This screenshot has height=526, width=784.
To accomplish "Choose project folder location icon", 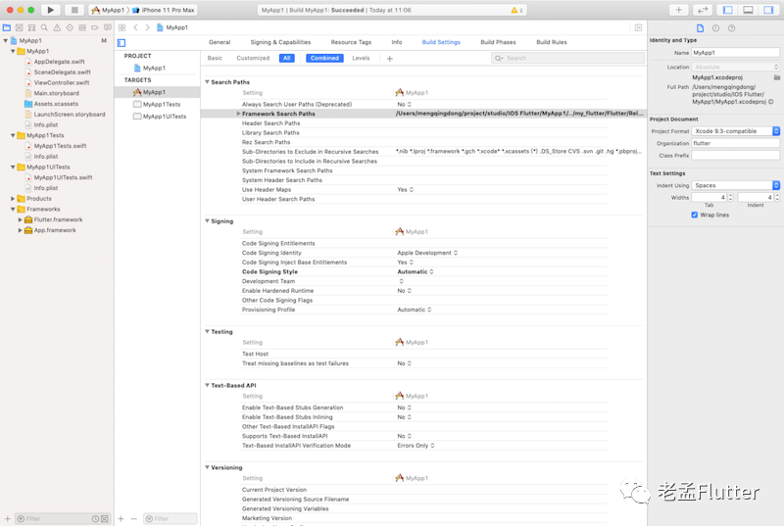I will (x=776, y=77).
